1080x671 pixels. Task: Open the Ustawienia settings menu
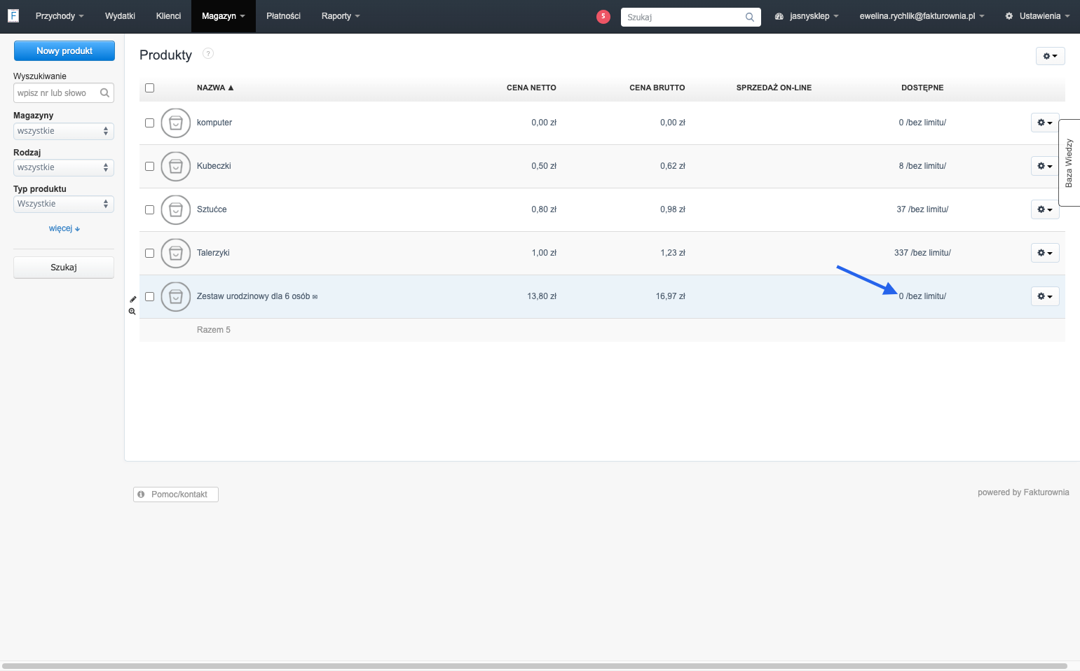tap(1037, 16)
